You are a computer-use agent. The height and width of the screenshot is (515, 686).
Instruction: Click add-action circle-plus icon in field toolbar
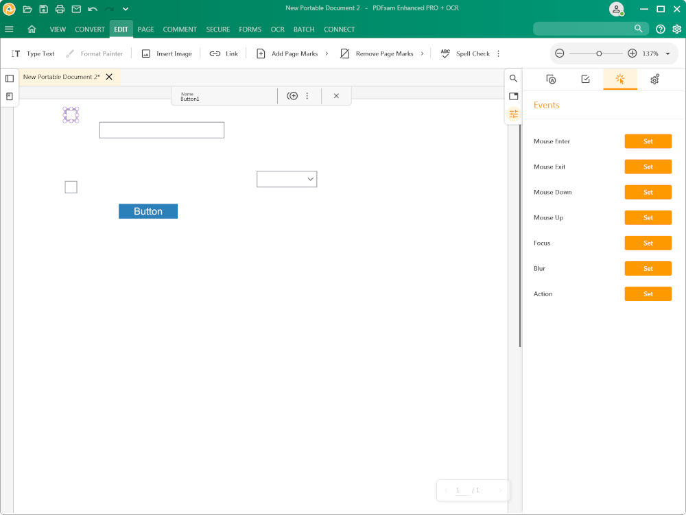pyautogui.click(x=292, y=96)
